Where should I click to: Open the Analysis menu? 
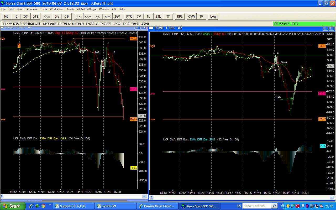[x=32, y=9]
